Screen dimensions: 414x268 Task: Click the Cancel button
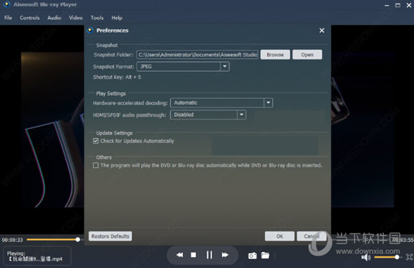pos(312,236)
